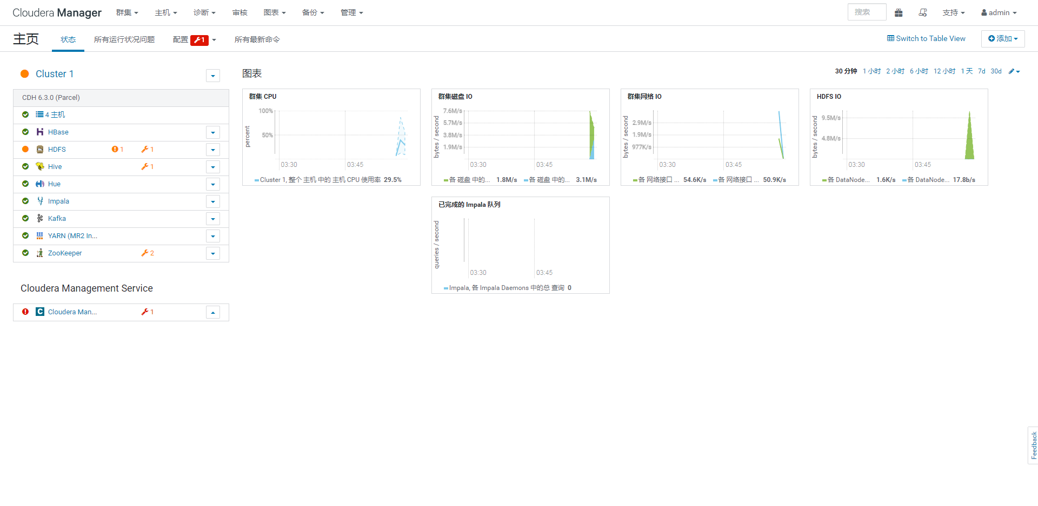Select the 1 小时 time range
This screenshot has height=506, width=1038.
871,71
